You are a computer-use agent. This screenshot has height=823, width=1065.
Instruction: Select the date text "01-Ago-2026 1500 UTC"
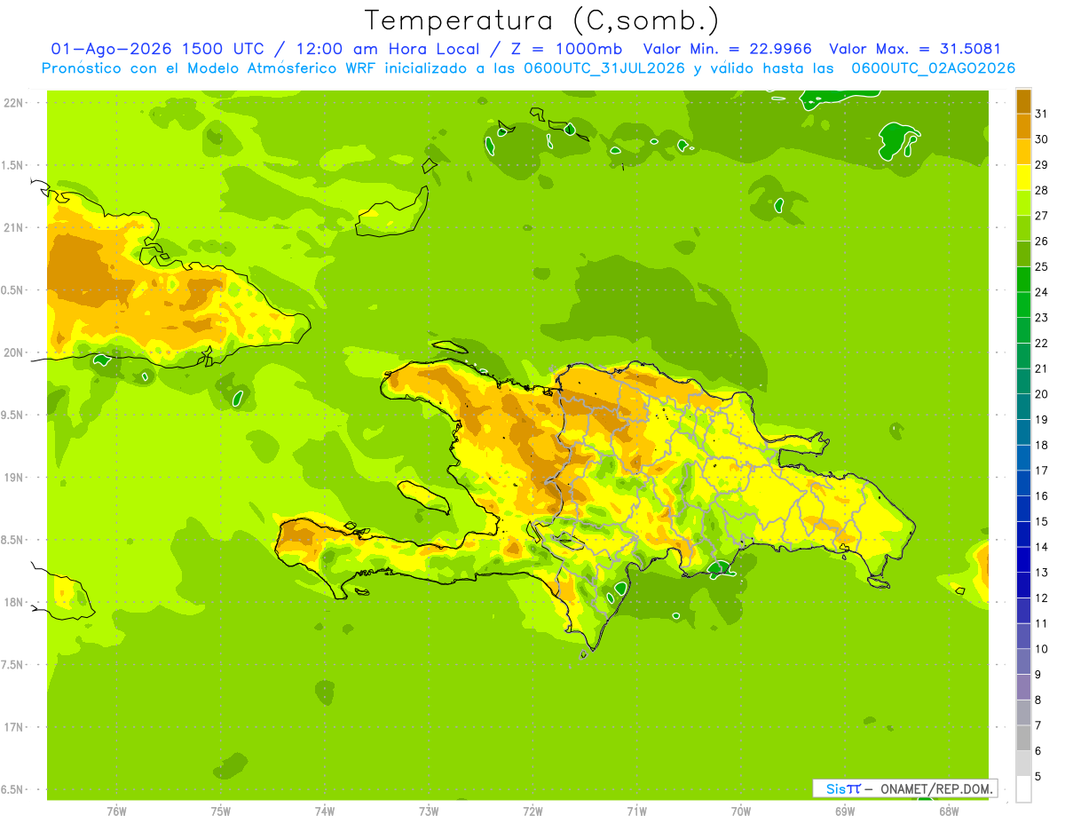tap(157, 49)
